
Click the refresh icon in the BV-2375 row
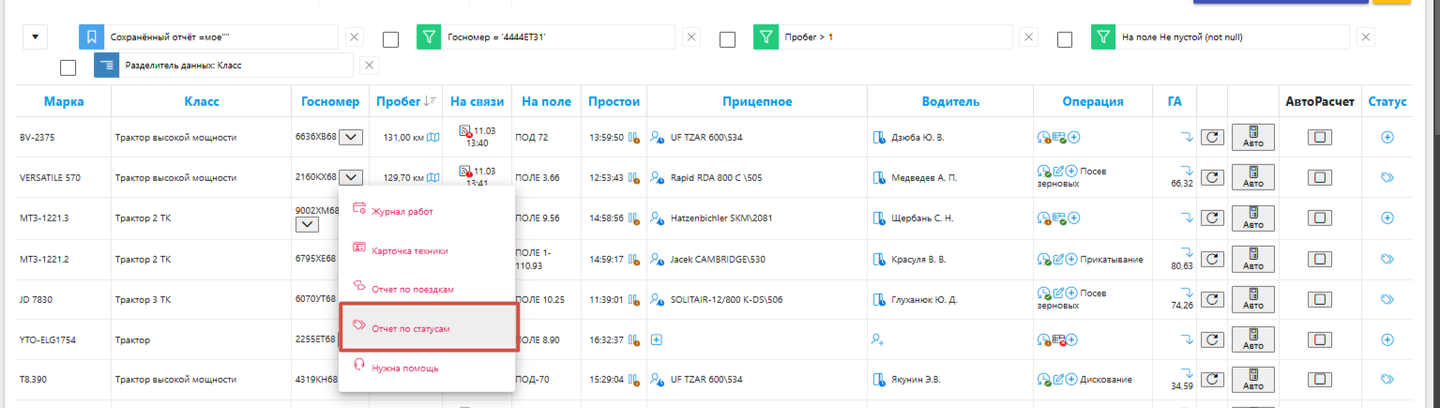tap(1212, 138)
